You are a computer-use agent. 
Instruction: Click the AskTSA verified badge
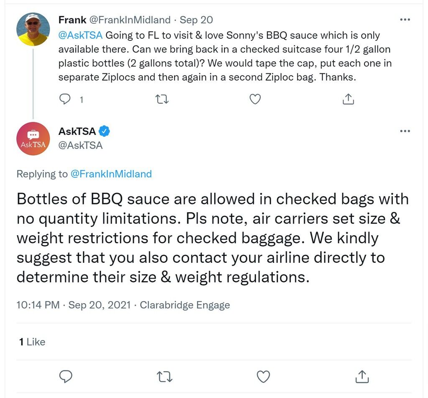point(104,131)
